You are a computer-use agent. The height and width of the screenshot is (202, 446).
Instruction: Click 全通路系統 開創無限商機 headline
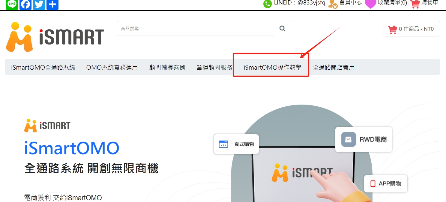point(91,169)
